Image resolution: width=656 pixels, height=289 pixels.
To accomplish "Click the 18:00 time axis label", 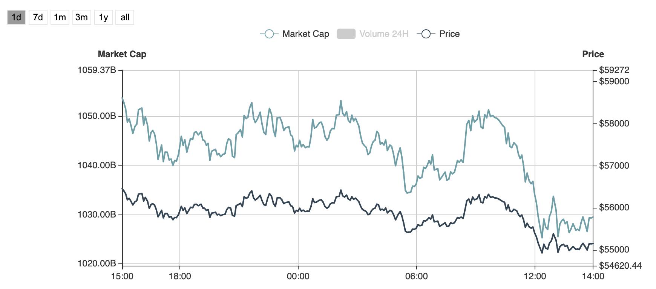I will pyautogui.click(x=180, y=276).
